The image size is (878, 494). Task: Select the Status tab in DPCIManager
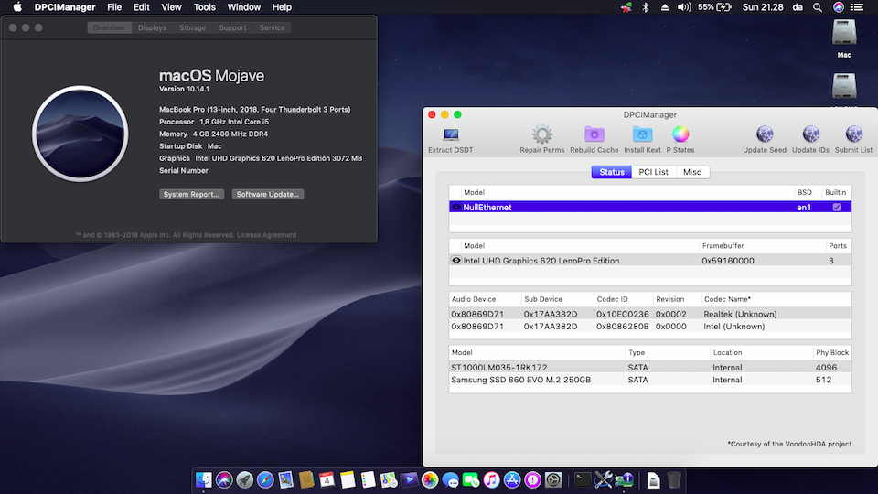(x=612, y=172)
